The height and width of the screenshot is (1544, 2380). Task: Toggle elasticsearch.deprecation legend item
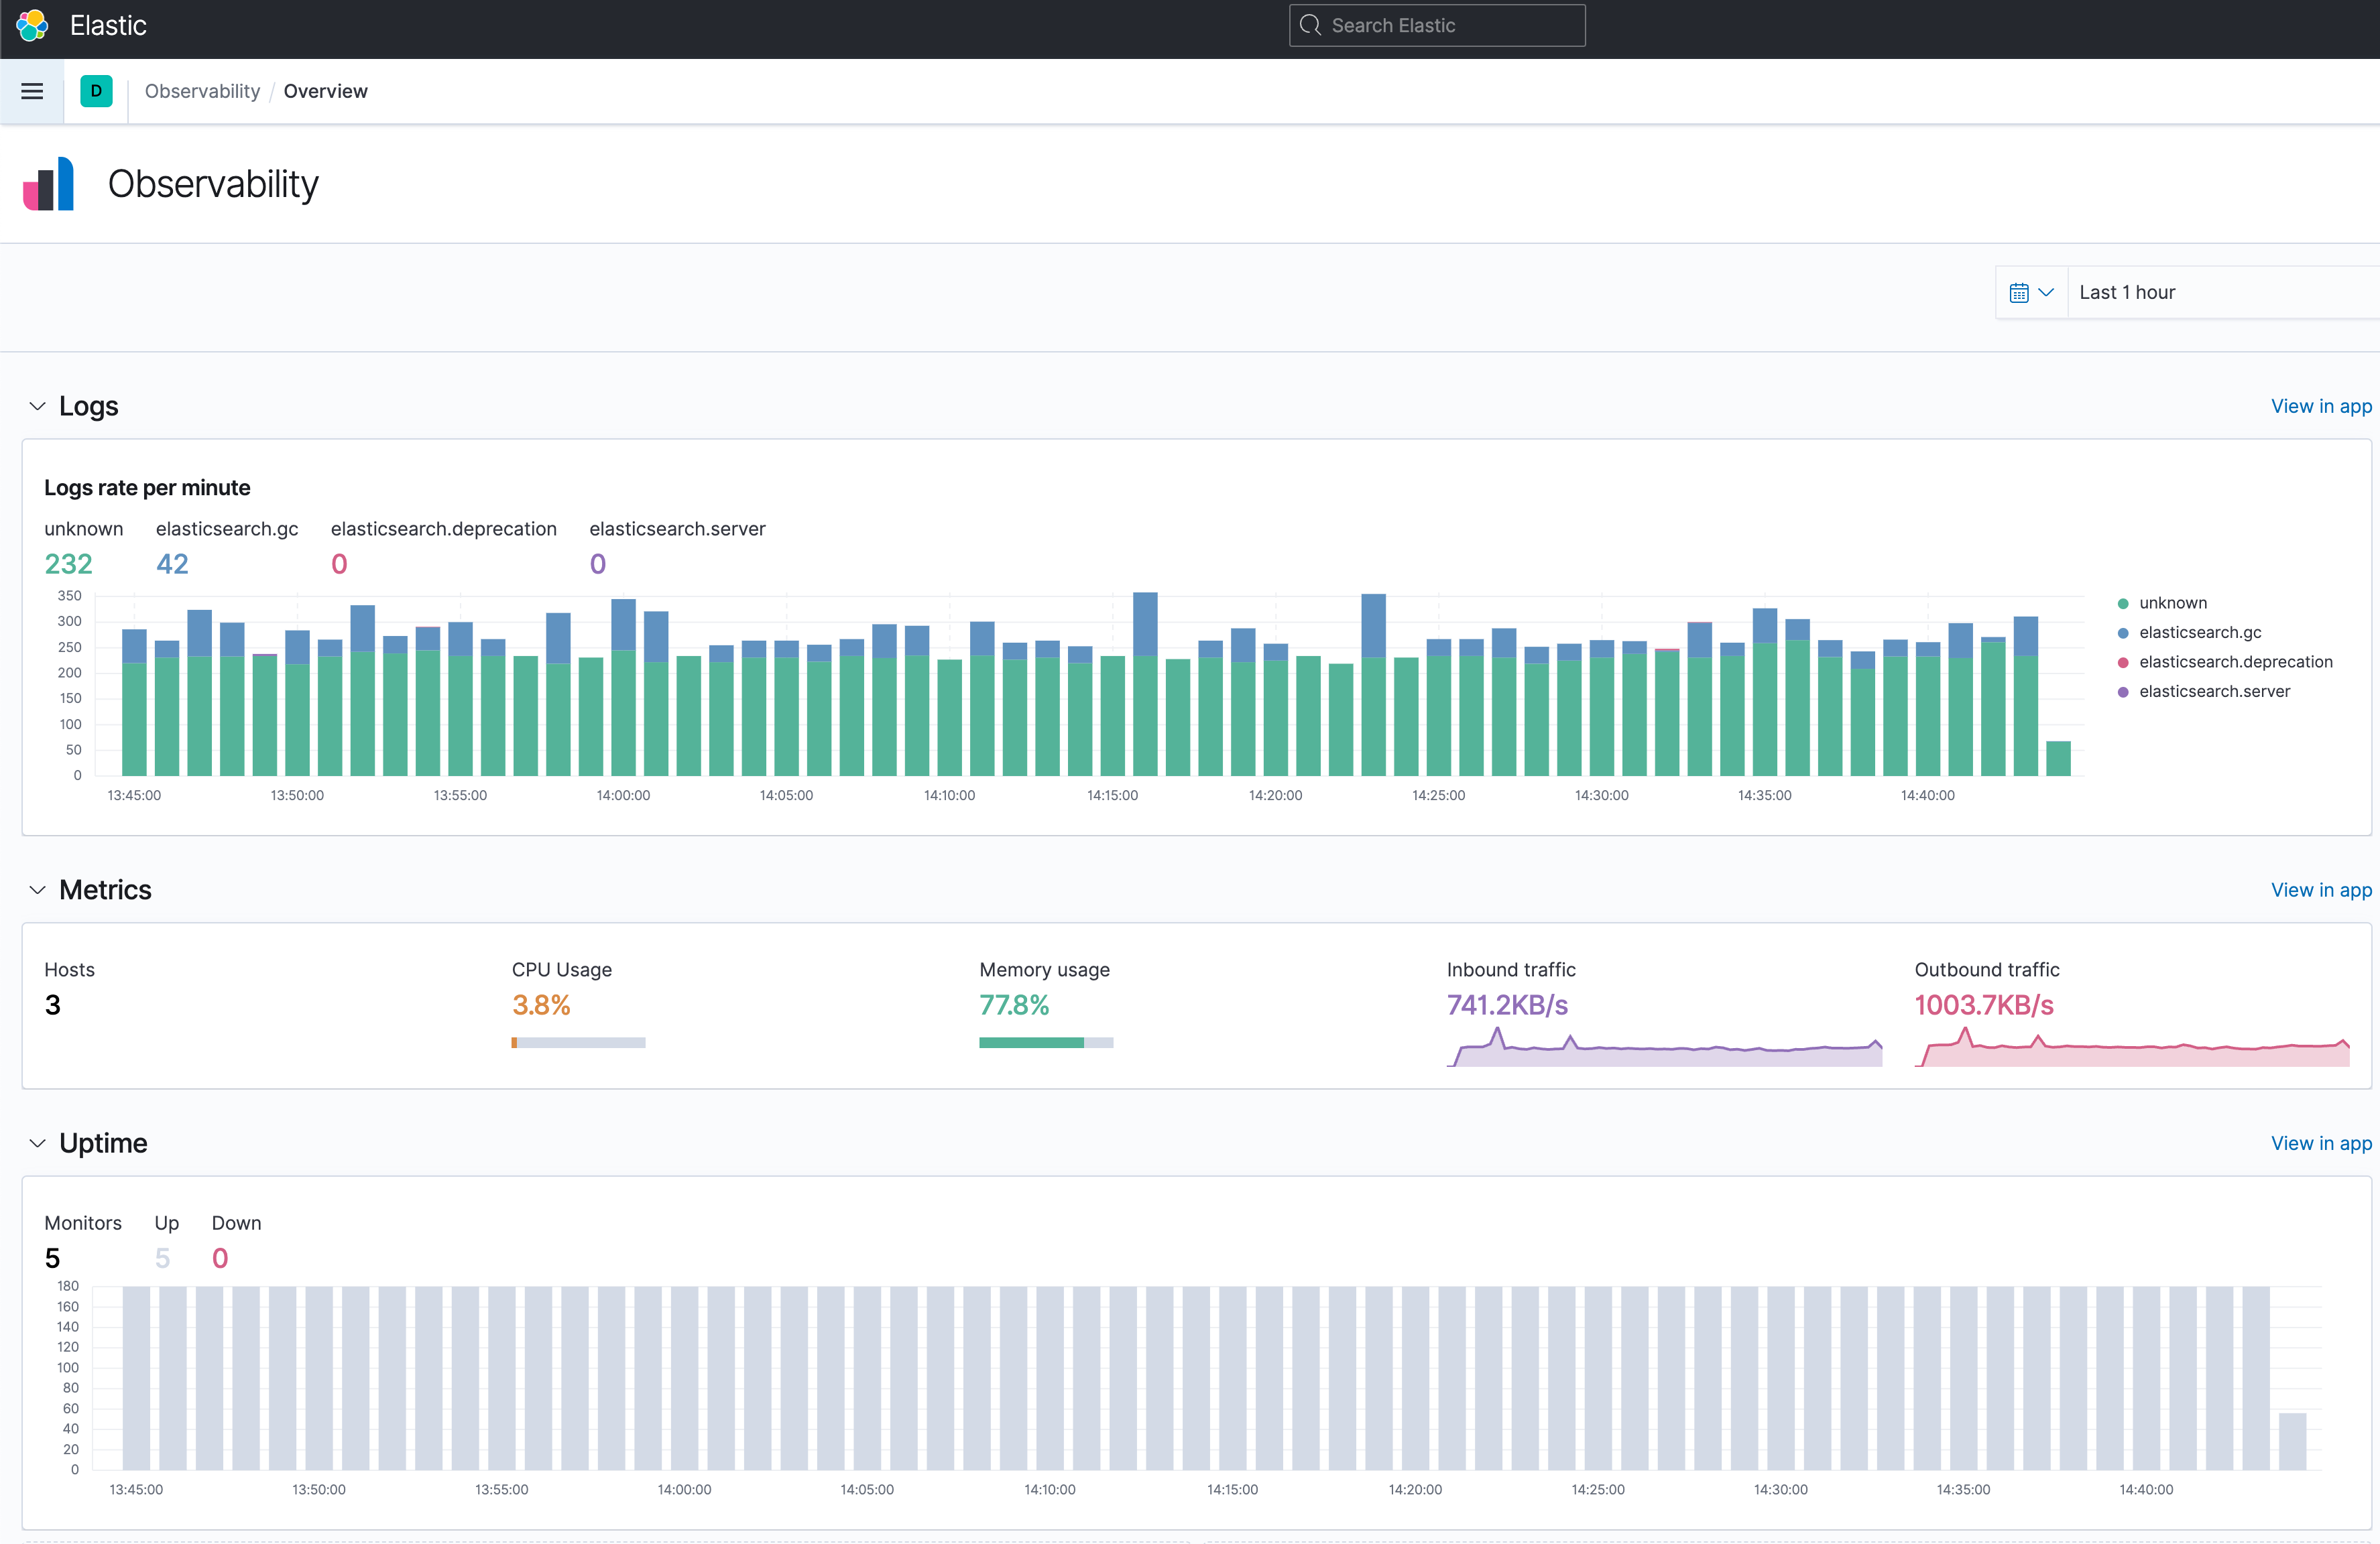tap(2235, 661)
